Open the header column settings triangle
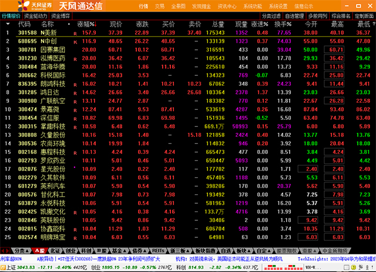 pyautogui.click(x=8, y=24)
